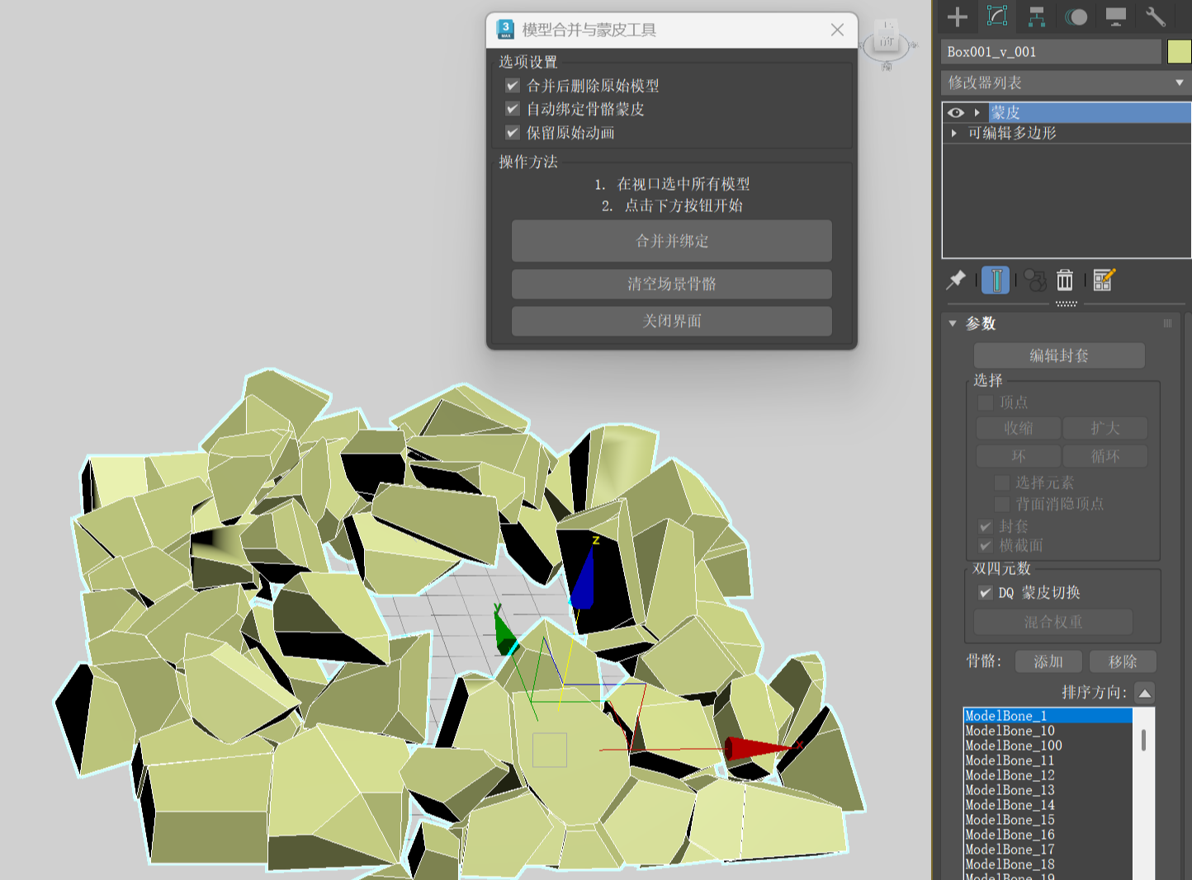Select ModelBone_14 in the bone list

(1048, 805)
